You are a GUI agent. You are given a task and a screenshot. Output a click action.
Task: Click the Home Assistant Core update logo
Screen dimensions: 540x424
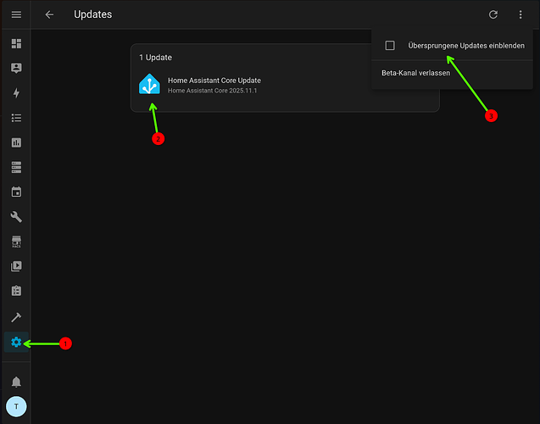click(149, 85)
